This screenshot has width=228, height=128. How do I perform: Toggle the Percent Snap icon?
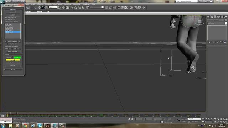pyautogui.click(x=79, y=7)
